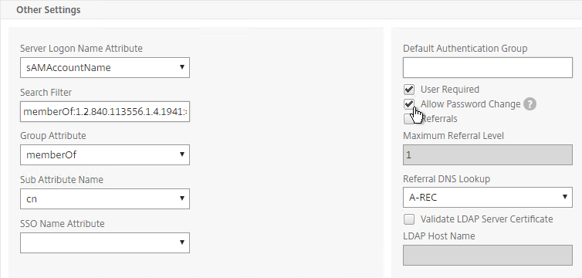Screen dimensions: 582x278
Task: Uncheck the User Required checkbox
Action: pos(408,90)
